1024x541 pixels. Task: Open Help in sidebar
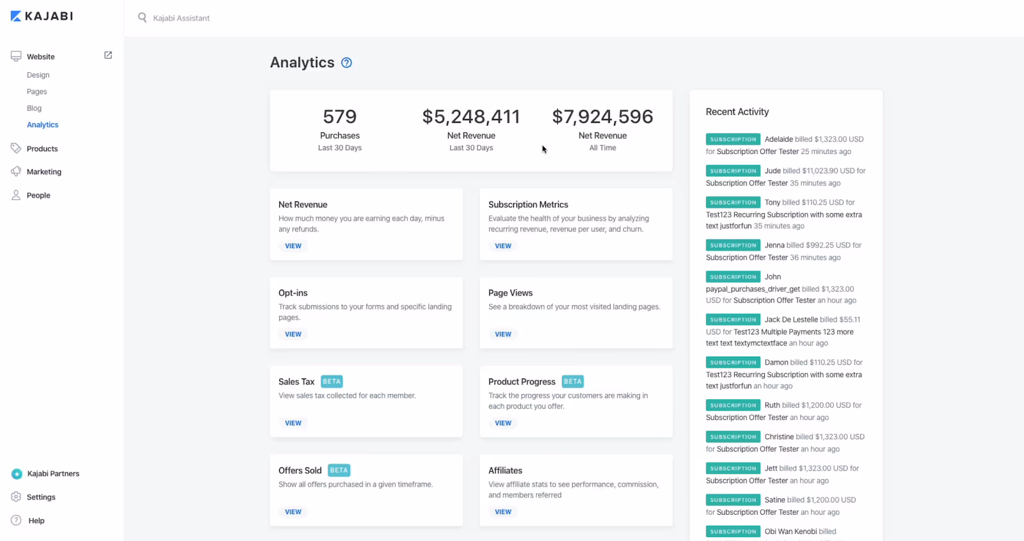(x=36, y=521)
